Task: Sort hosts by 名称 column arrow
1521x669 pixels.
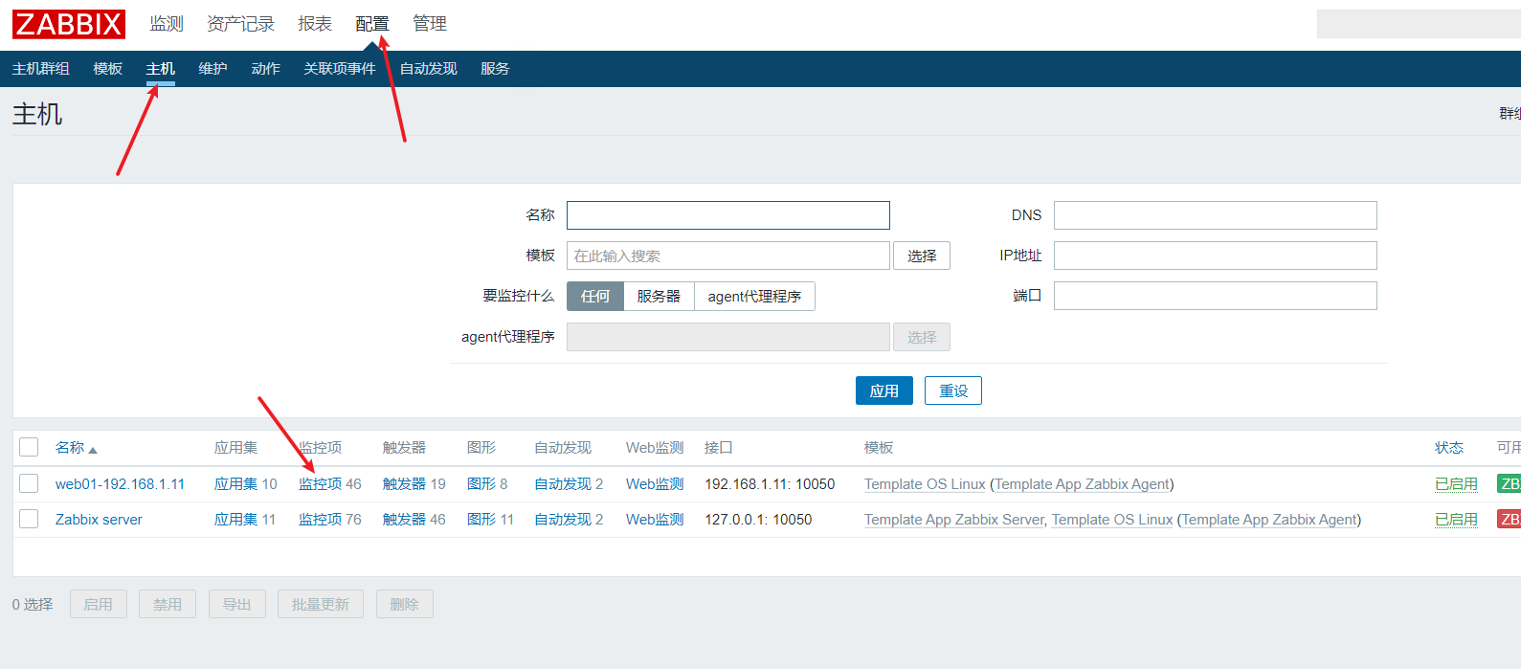Action: 93,450
